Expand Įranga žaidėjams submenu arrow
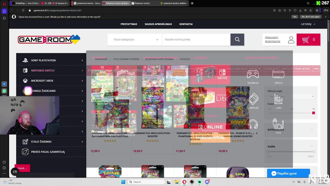 pyautogui.click(x=82, y=91)
